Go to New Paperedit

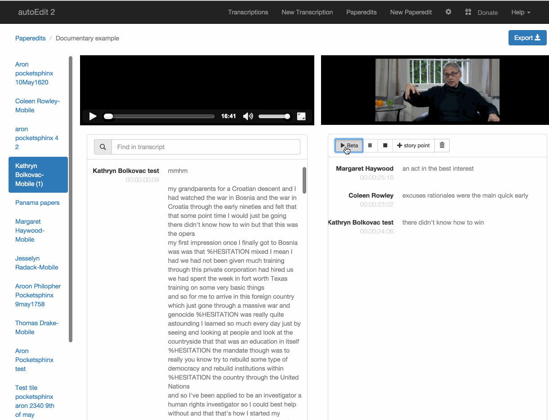click(411, 12)
